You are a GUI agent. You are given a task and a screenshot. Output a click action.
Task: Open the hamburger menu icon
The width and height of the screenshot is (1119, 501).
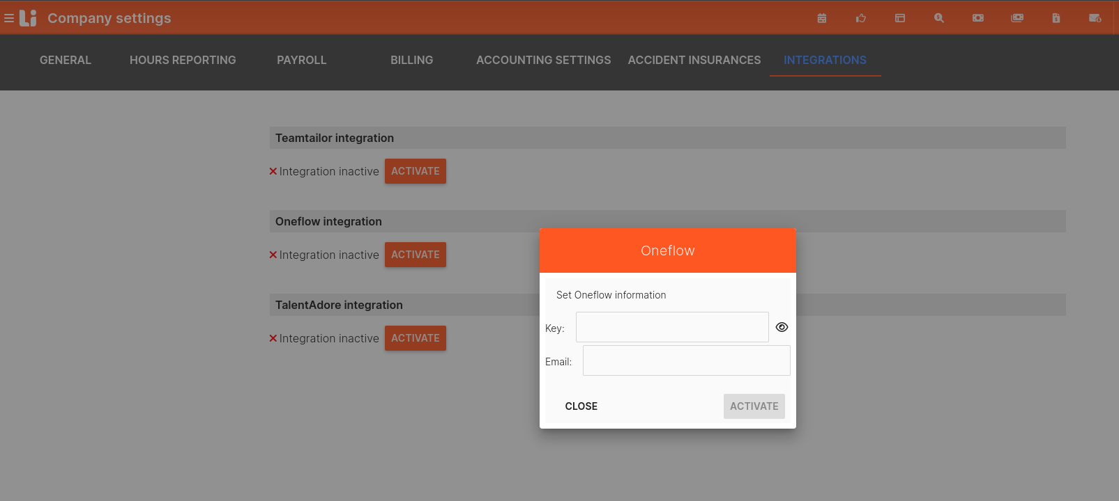(9, 18)
